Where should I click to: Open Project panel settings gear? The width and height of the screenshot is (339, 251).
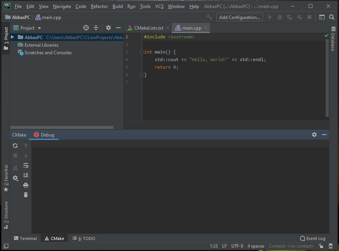(x=108, y=28)
